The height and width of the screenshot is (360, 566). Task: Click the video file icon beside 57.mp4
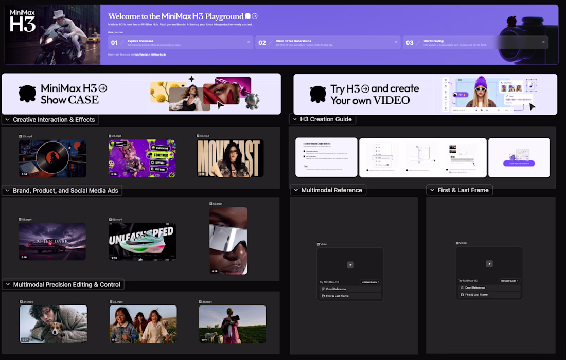[x=198, y=136]
